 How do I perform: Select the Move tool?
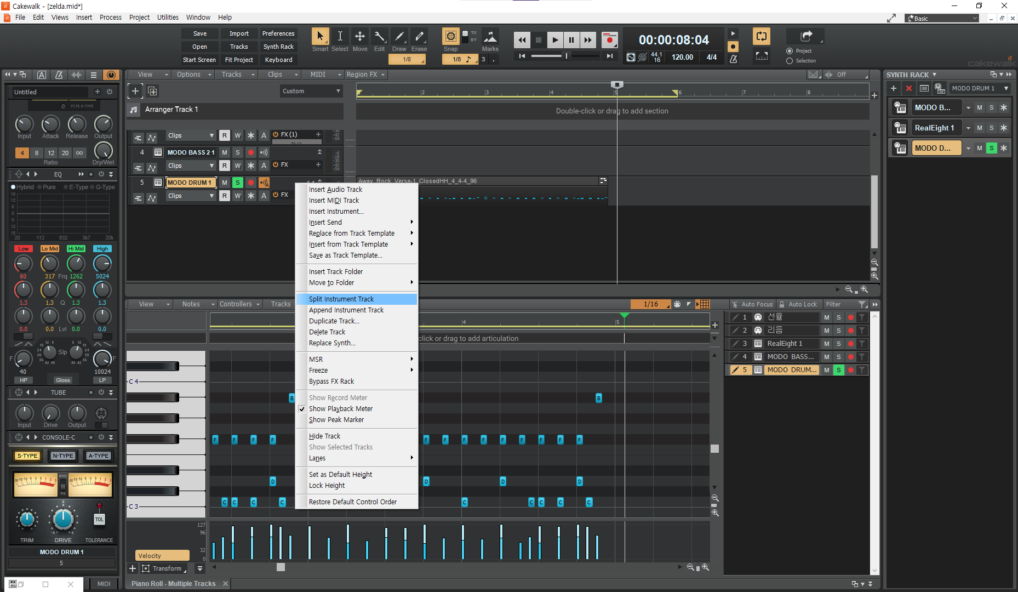click(360, 37)
